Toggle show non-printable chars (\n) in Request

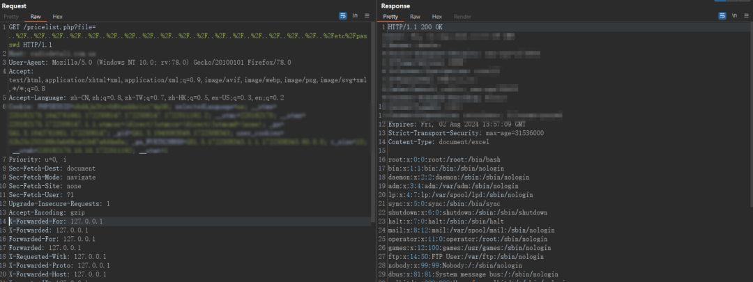(x=355, y=16)
